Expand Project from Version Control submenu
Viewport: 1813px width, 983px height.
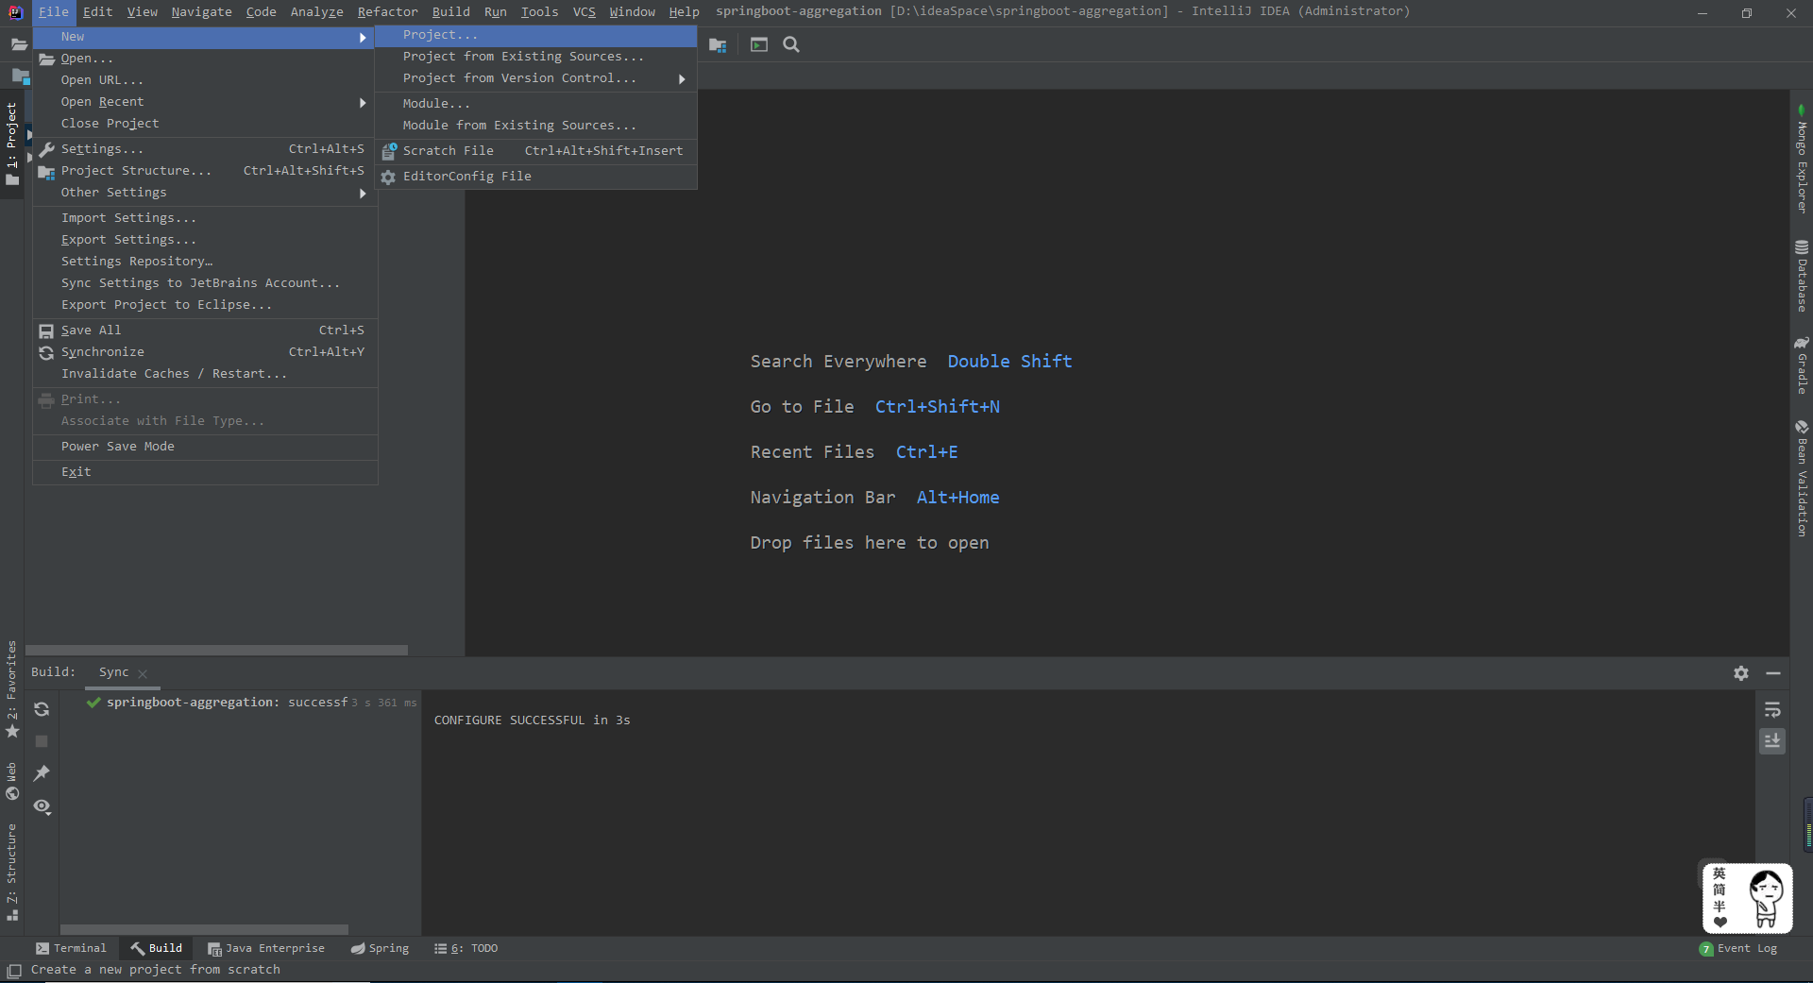[x=536, y=78]
